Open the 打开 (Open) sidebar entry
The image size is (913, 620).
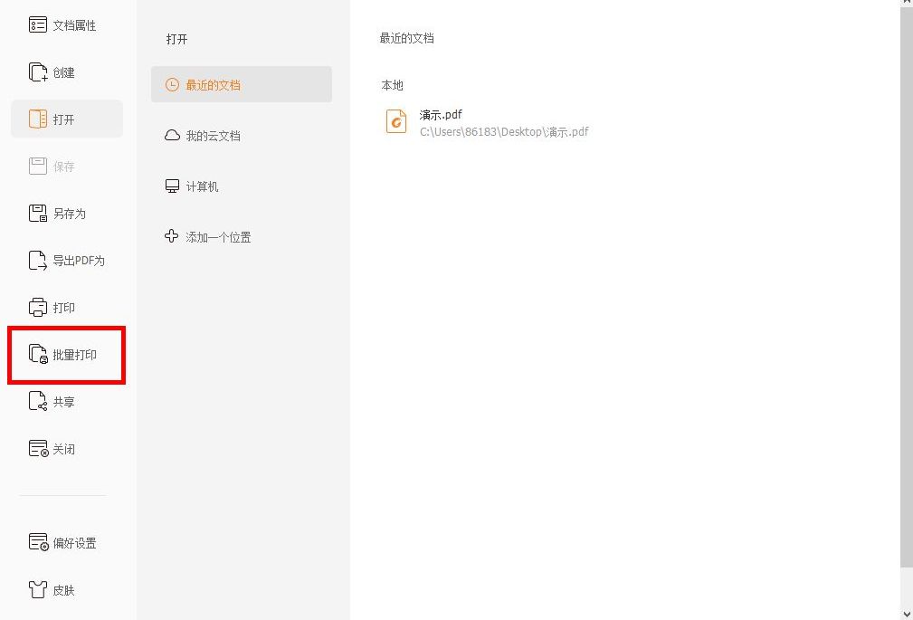pos(176,39)
